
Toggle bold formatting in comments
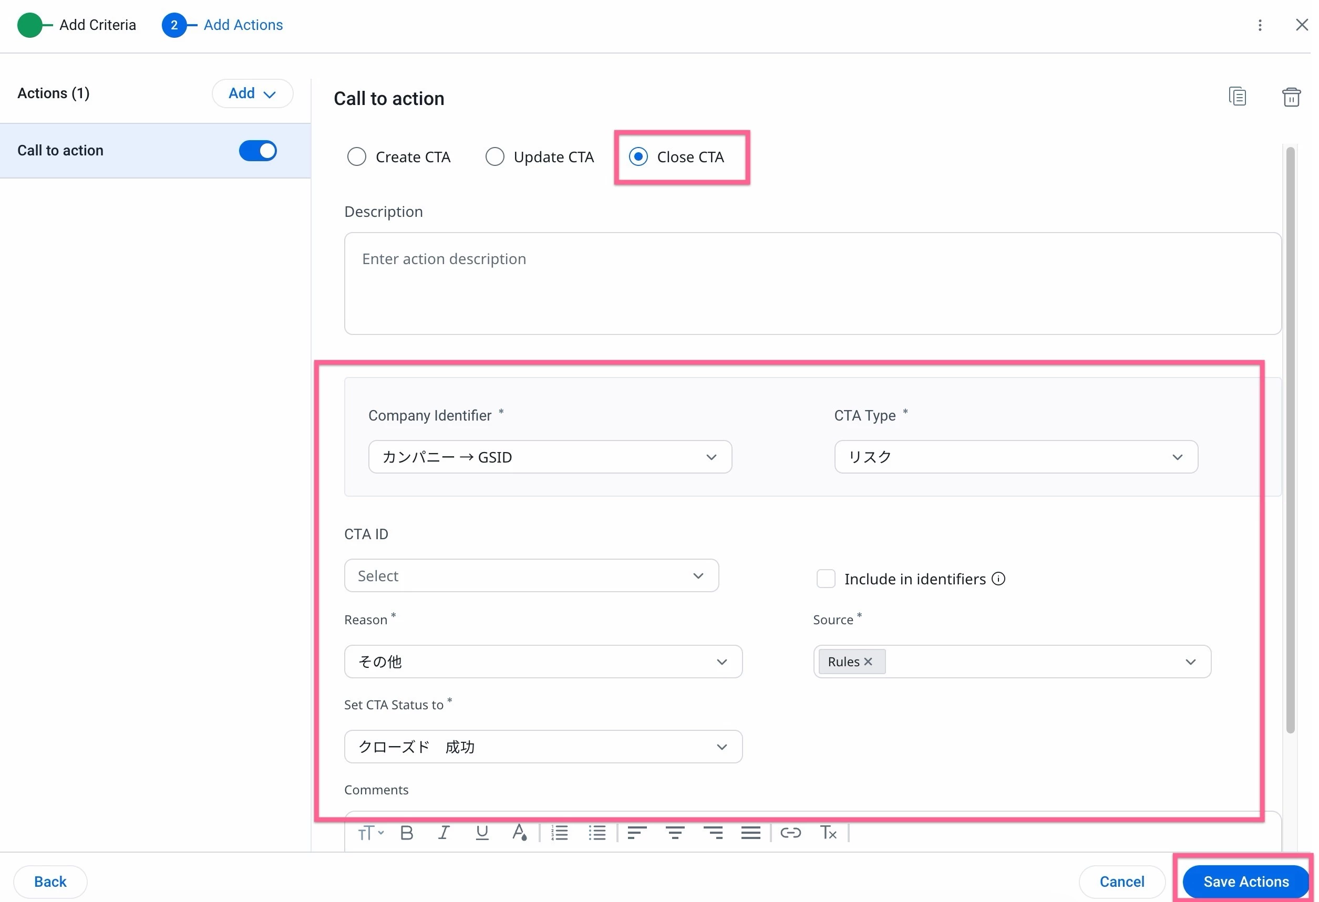406,833
